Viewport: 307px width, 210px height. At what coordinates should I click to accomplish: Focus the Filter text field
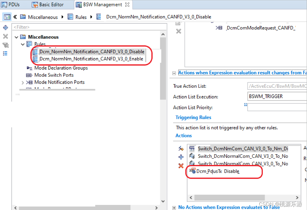point(89,27)
